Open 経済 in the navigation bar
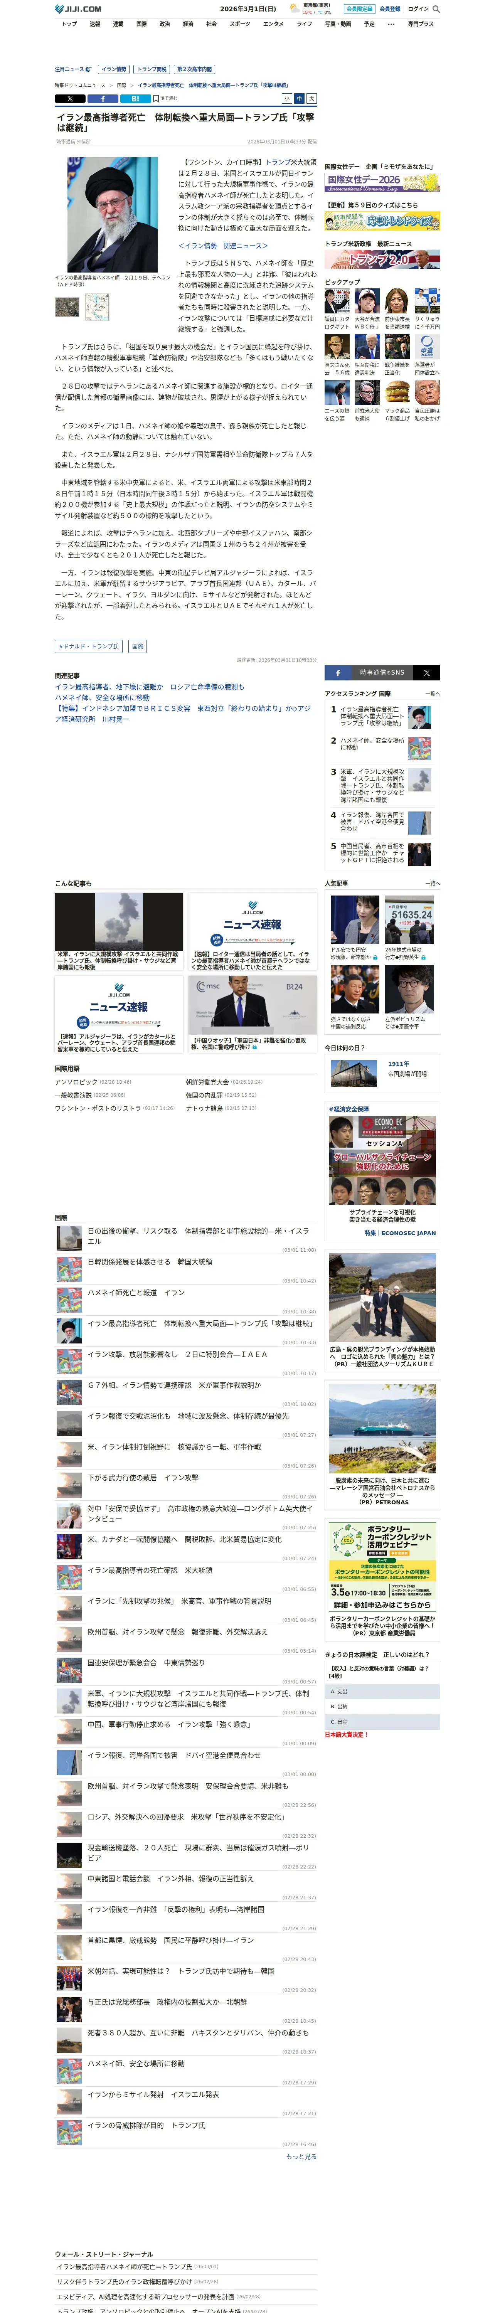 click(x=188, y=24)
